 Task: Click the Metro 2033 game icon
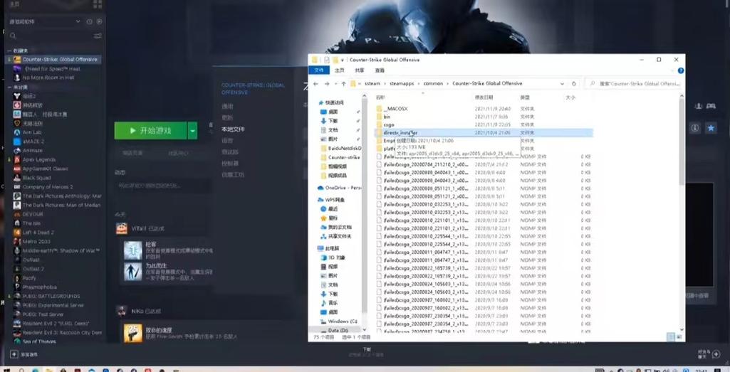17,241
